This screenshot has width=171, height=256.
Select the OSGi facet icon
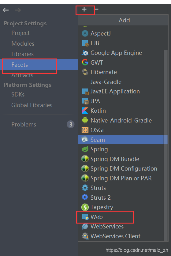[85, 130]
